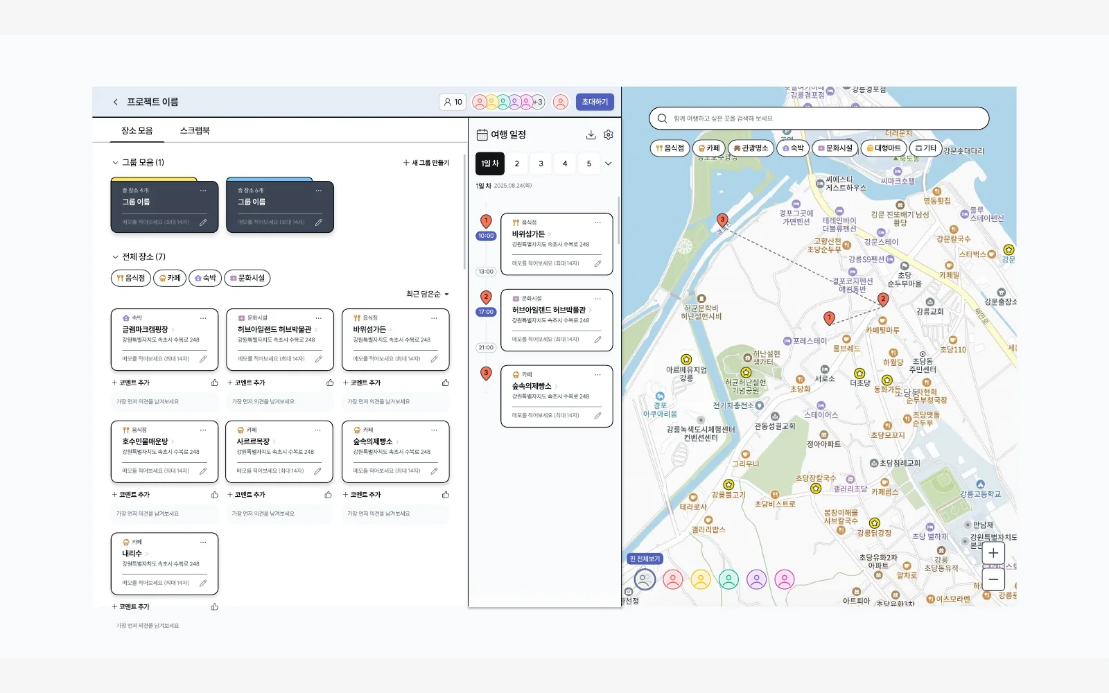This screenshot has width=1109, height=693.
Task: Select day 2 tab in itinerary
Action: tap(516, 164)
